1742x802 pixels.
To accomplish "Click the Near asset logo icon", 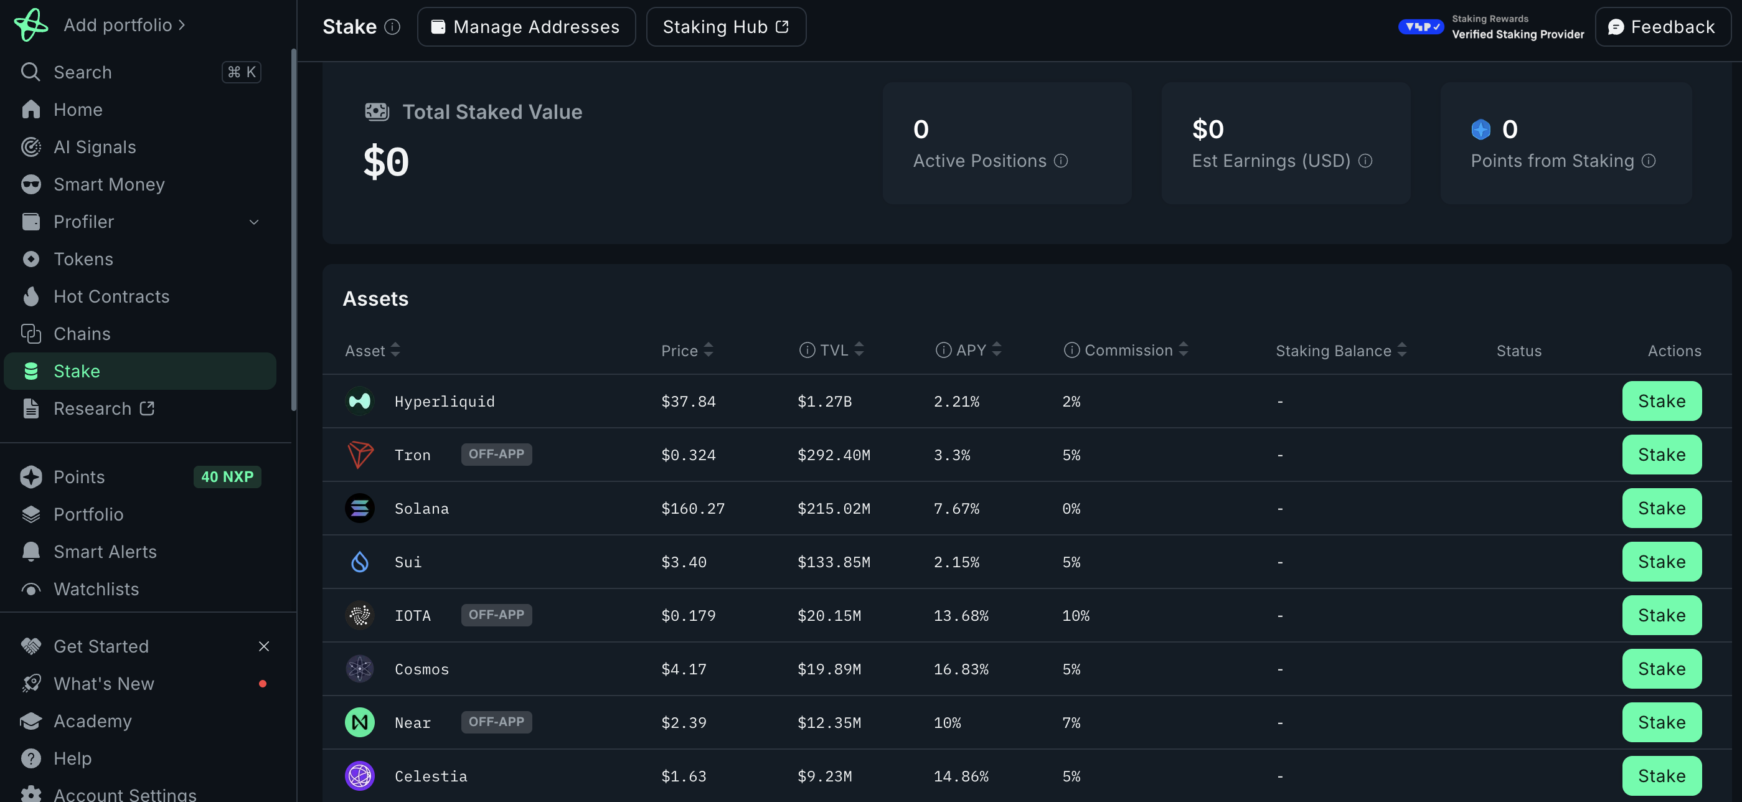I will coord(359,722).
